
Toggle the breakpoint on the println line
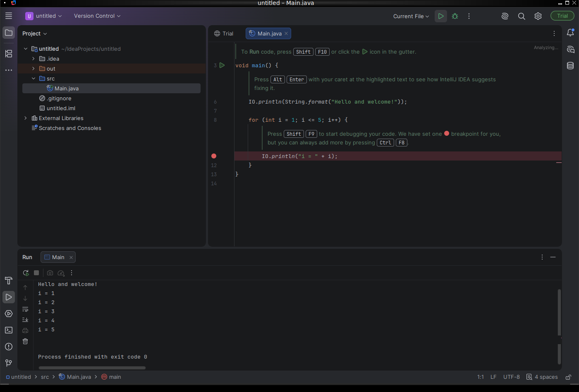(214, 156)
